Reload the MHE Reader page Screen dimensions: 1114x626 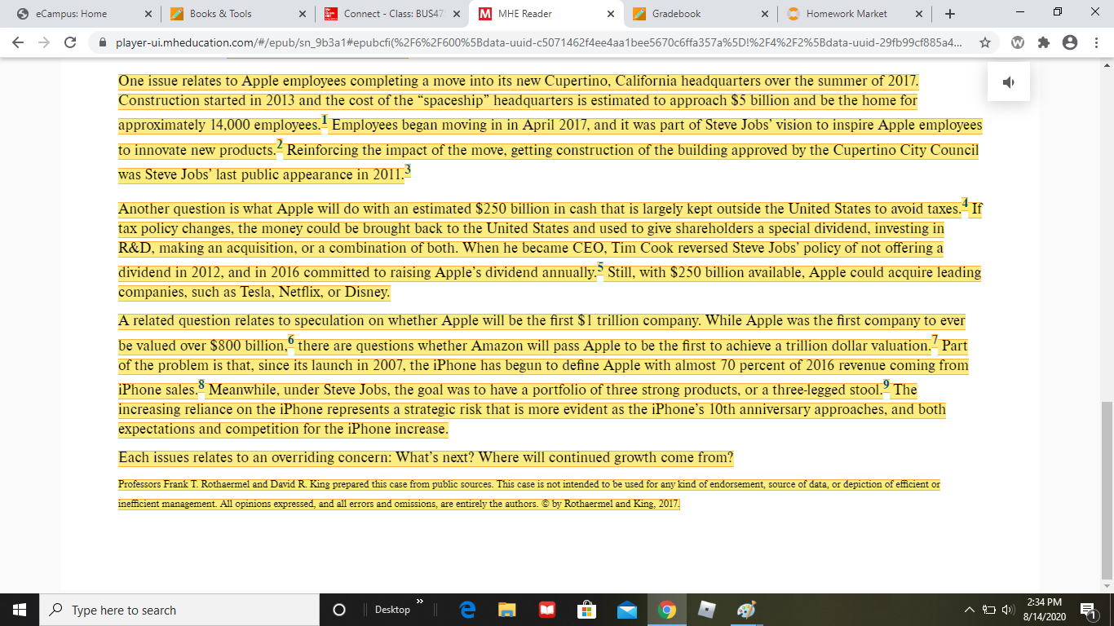click(x=70, y=42)
